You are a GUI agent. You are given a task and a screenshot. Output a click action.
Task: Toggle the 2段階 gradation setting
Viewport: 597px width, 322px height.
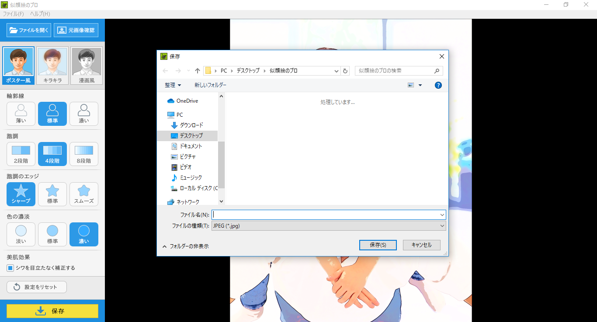(21, 154)
